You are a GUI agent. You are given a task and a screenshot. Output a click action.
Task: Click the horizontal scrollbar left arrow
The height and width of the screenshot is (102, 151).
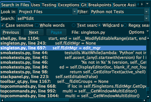click(2, 100)
